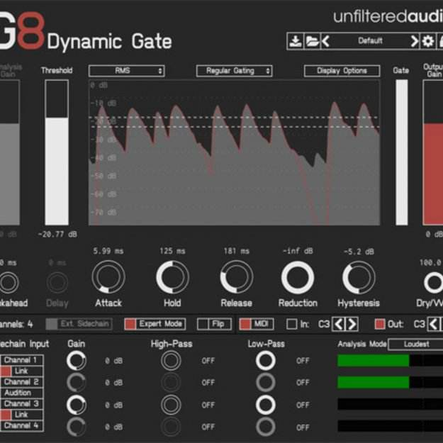Click Channel 2 Gain knob
The width and height of the screenshot is (443, 443).
(77, 383)
